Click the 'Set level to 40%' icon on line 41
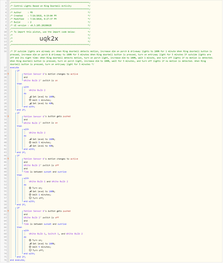Screen dimensions: 224x264 [x=30, y=146]
